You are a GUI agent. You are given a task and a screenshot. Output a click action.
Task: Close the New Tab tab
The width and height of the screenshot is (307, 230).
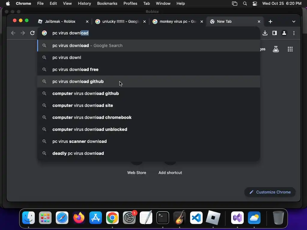tap(259, 22)
